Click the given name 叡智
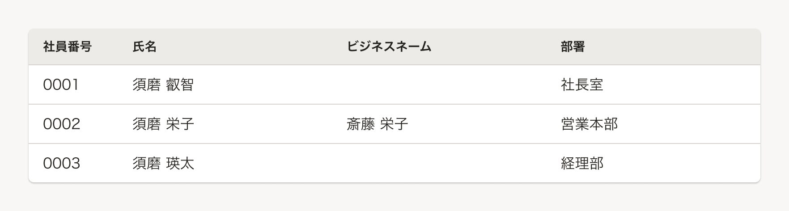This screenshot has width=789, height=211. pos(180,84)
